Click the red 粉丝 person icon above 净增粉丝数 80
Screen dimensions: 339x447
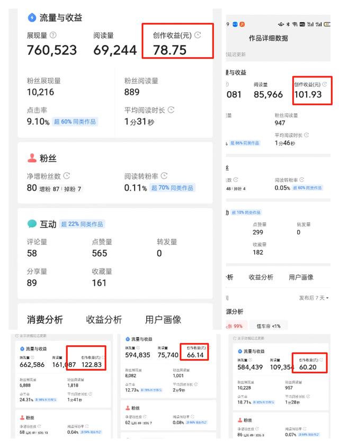[32, 158]
